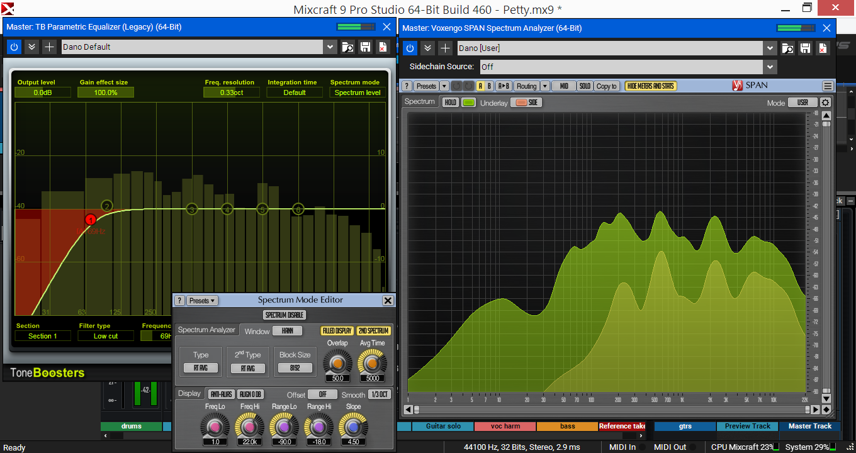Image resolution: width=856 pixels, height=453 pixels.
Task: Click Overlap knob
Action: point(337,362)
